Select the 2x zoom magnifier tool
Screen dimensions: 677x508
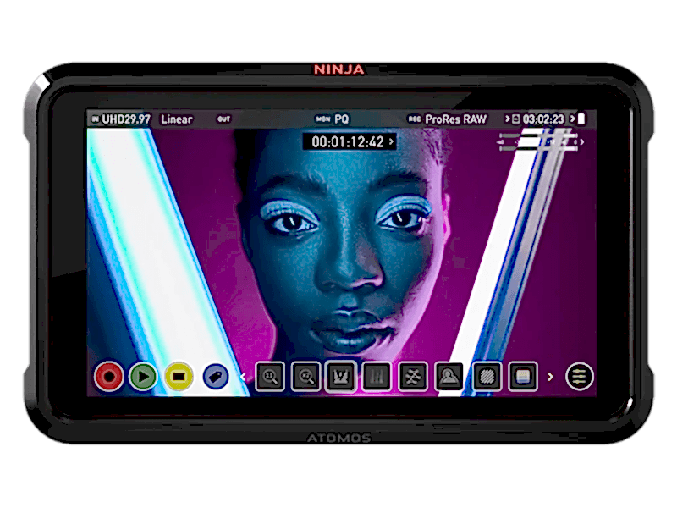pyautogui.click(x=305, y=377)
